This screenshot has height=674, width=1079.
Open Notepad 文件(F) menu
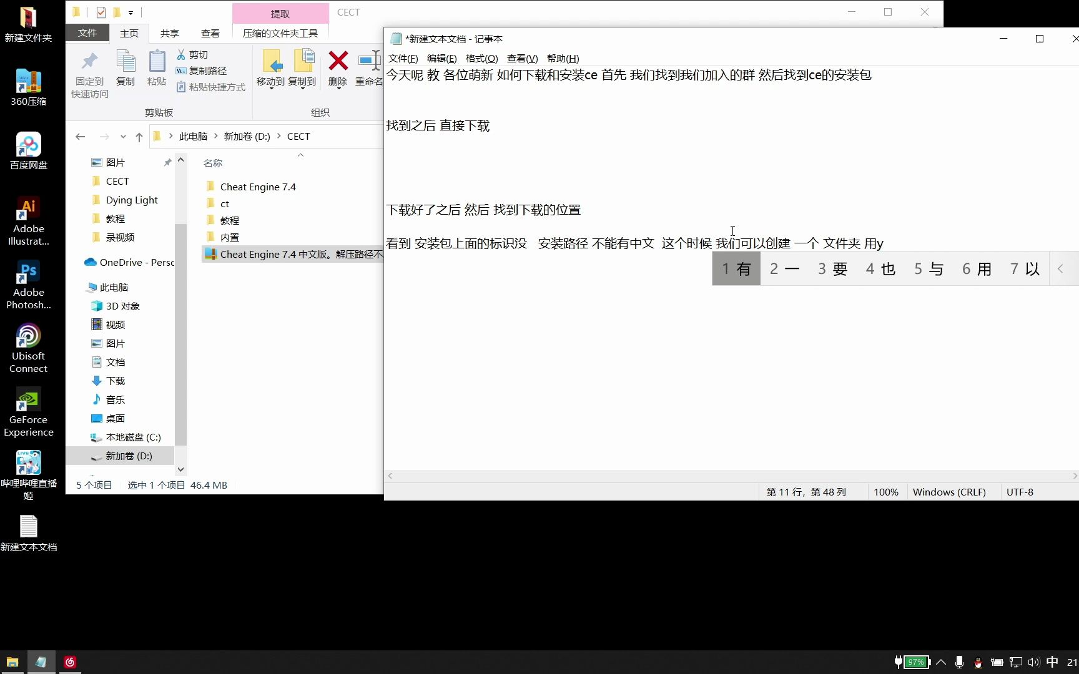coord(403,58)
